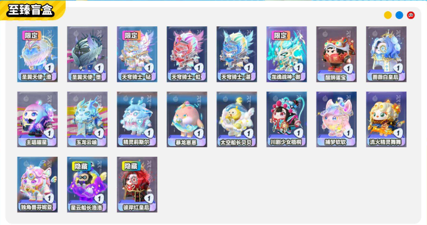Click the 太空船长贝贝 card

click(237, 119)
